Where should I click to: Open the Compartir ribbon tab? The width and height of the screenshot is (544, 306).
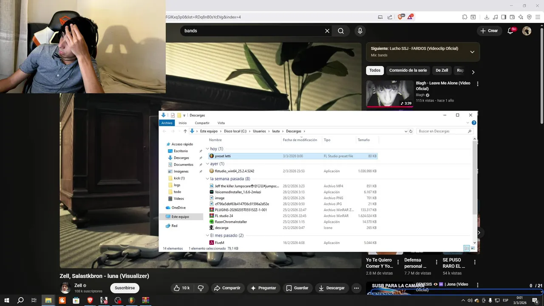(202, 123)
